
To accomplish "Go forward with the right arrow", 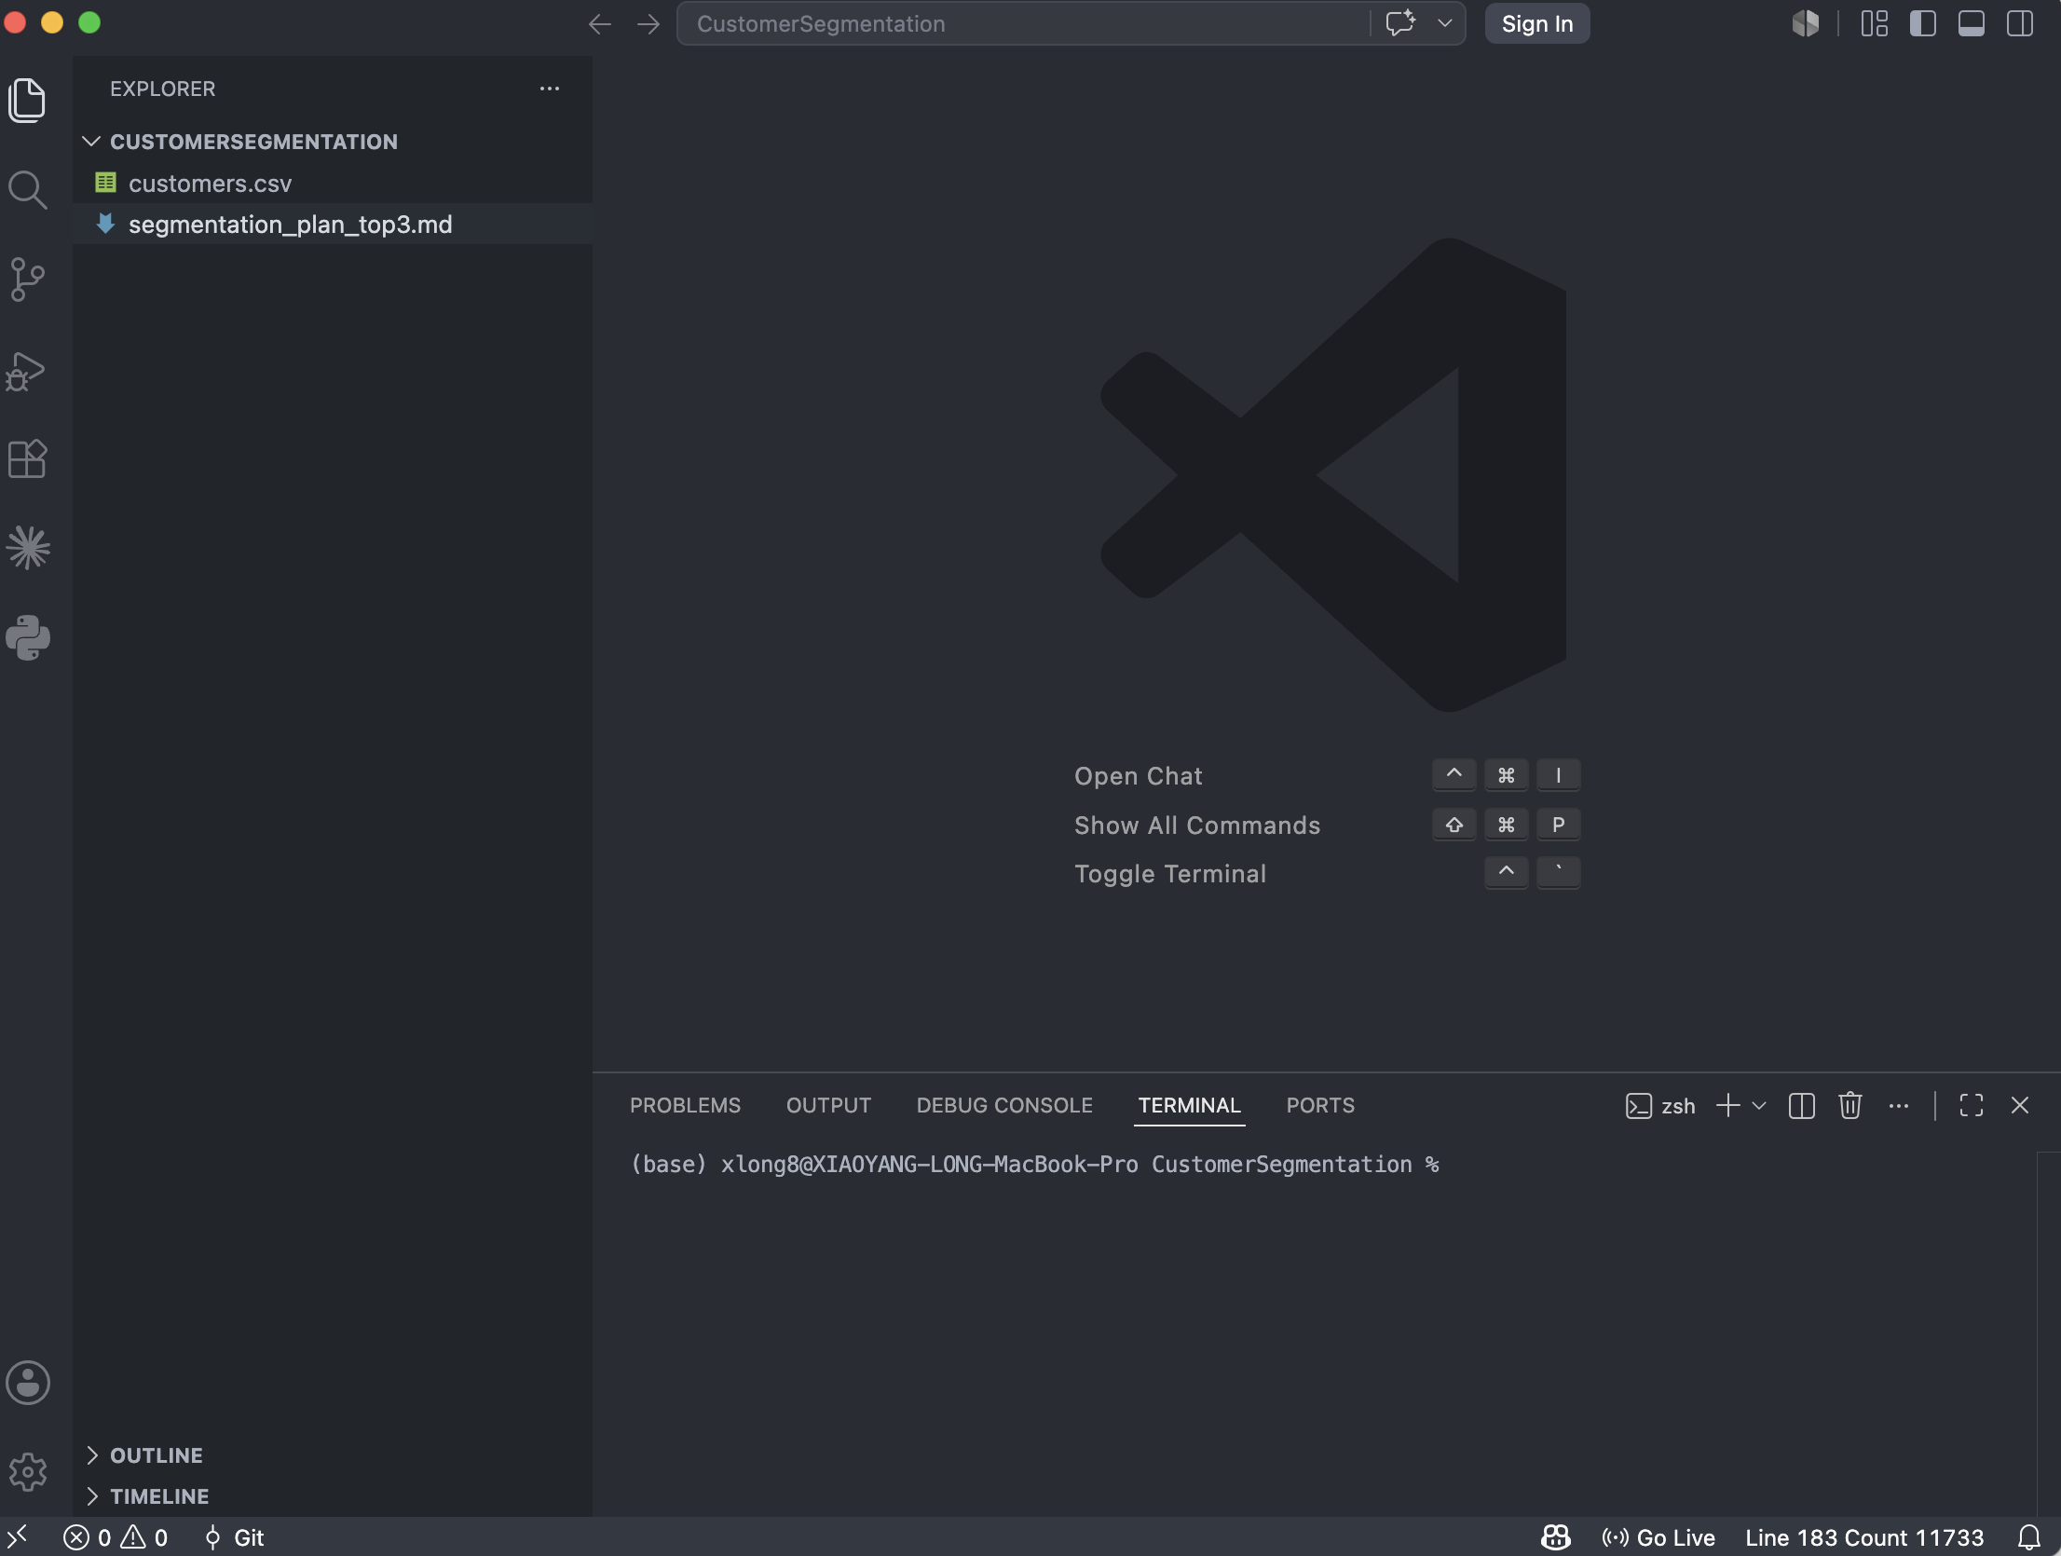I will (x=648, y=24).
